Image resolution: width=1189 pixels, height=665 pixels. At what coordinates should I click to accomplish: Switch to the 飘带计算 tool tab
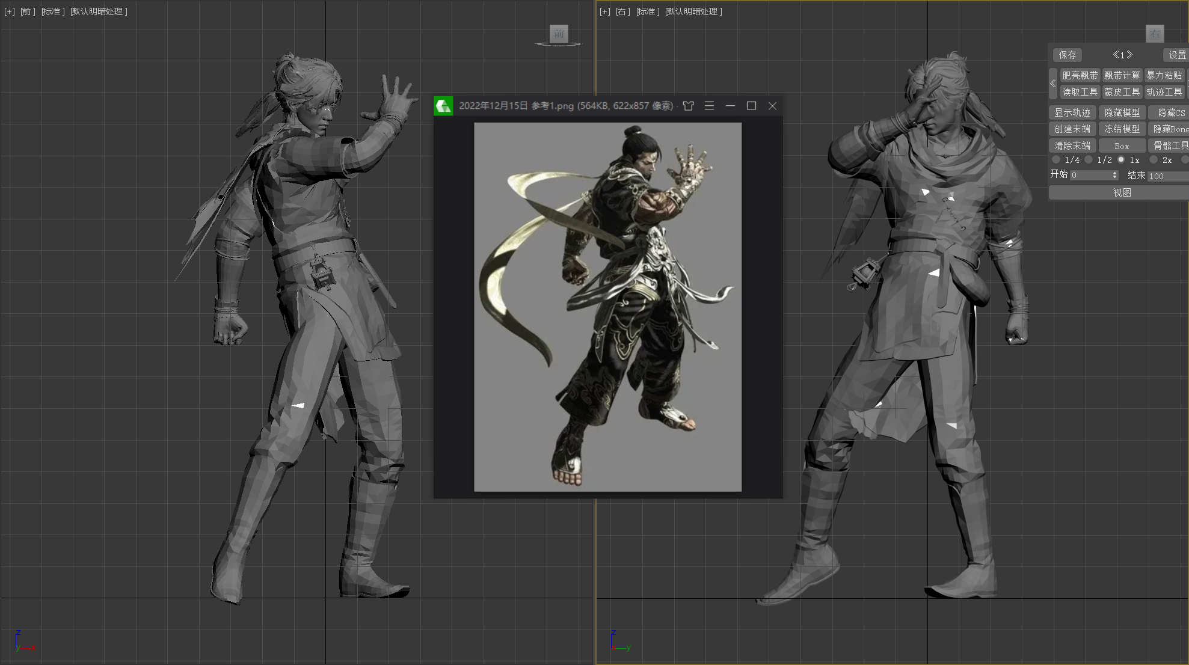1122,75
